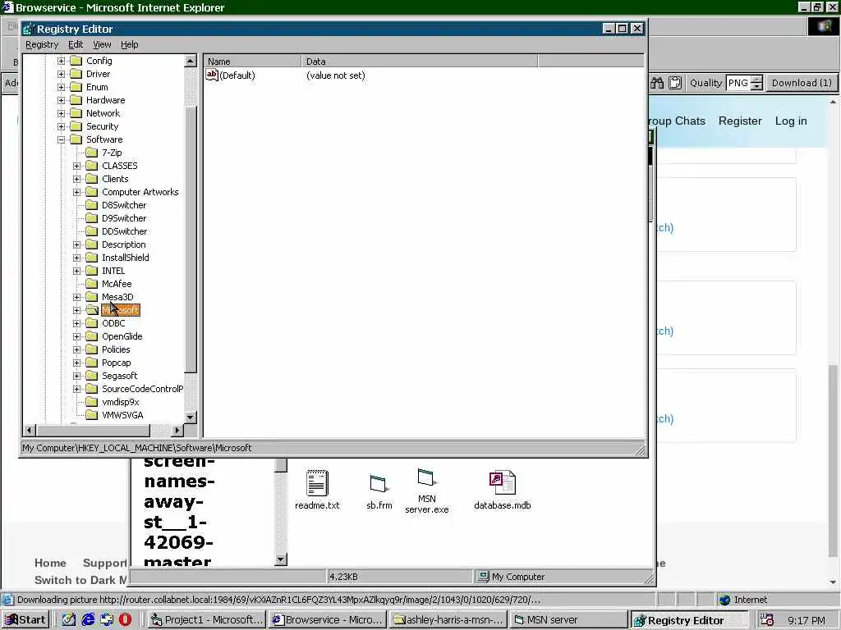This screenshot has width=841, height=630.
Task: Launch Internet Explorer from Quick Launch
Action: (88, 620)
